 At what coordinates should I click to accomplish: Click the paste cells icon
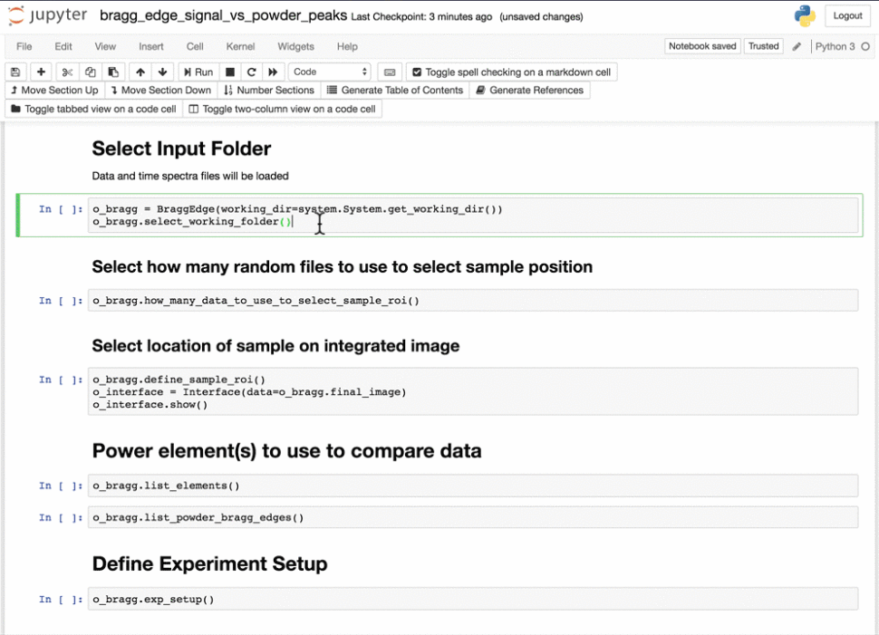tap(112, 72)
